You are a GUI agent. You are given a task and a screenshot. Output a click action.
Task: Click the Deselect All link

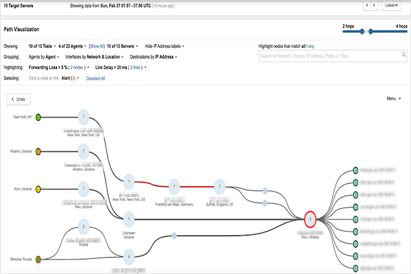click(x=95, y=78)
